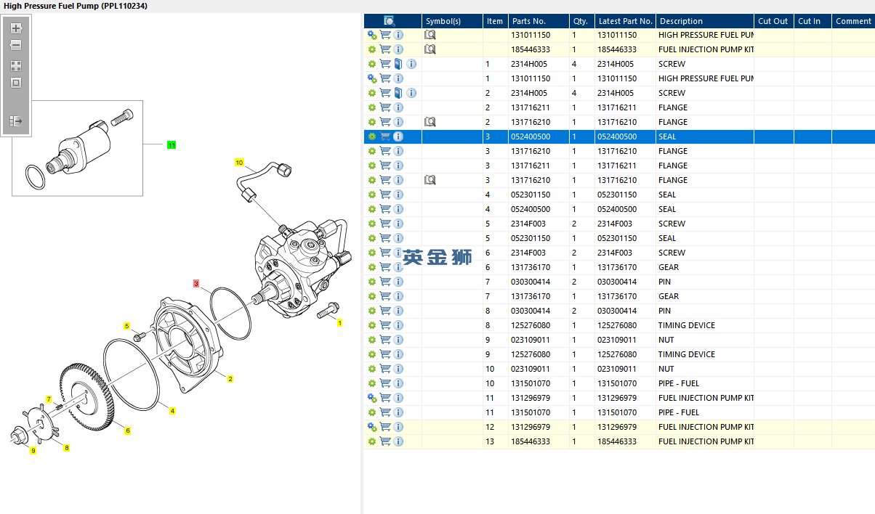Select green callout 11 in diagram

point(172,145)
